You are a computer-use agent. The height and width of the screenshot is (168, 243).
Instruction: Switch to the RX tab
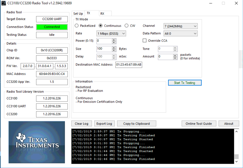(105, 14)
